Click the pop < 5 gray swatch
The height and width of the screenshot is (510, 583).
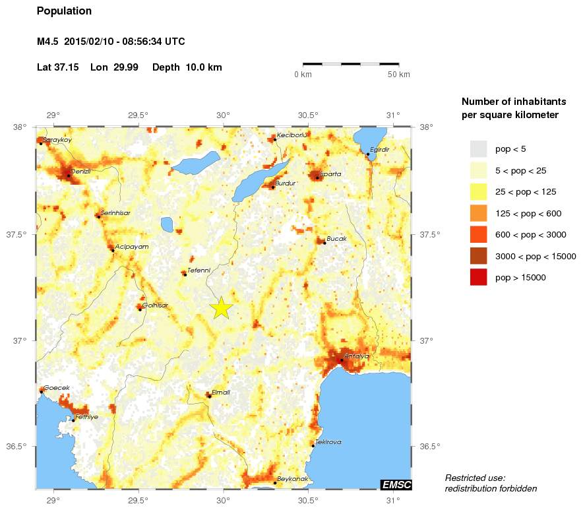click(x=478, y=149)
